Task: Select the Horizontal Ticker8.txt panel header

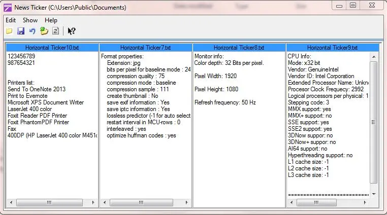Action: (x=239, y=48)
